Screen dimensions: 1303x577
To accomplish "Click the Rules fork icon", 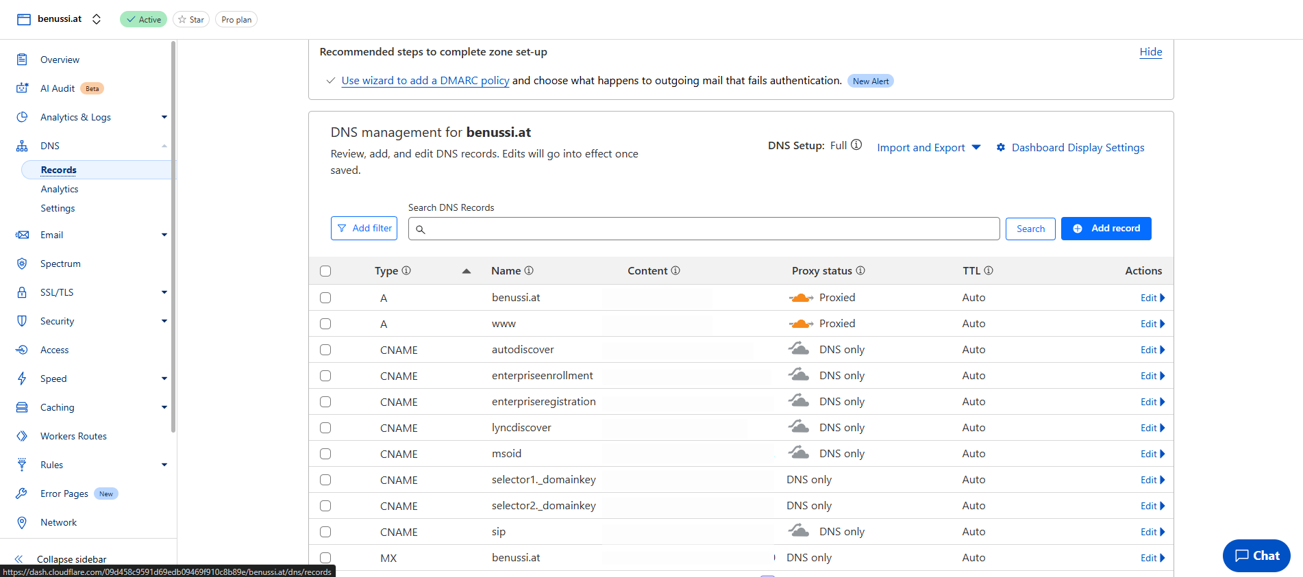I will coord(22,465).
